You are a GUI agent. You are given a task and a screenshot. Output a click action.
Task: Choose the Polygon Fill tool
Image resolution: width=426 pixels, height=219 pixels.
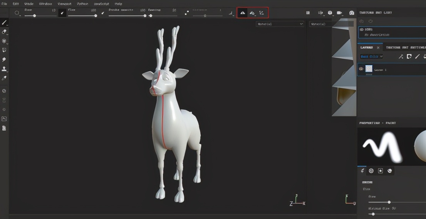coord(4,50)
